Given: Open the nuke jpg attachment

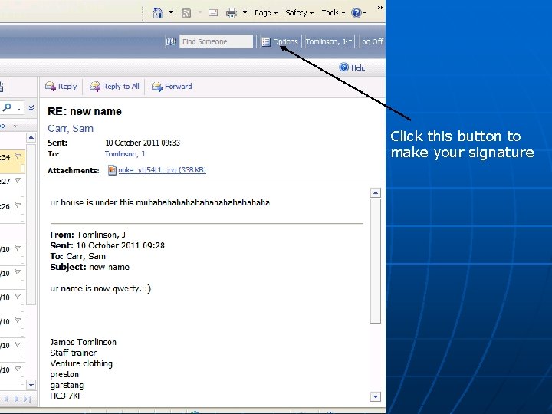Looking at the screenshot, I should 162,170.
